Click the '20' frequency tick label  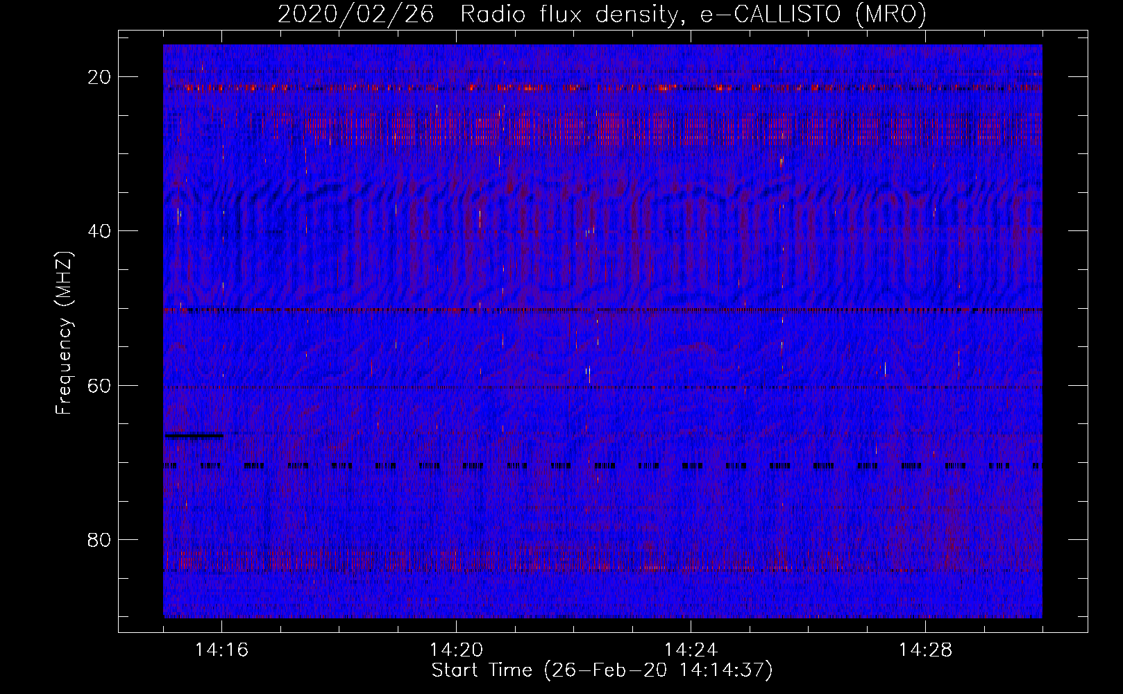(x=100, y=77)
